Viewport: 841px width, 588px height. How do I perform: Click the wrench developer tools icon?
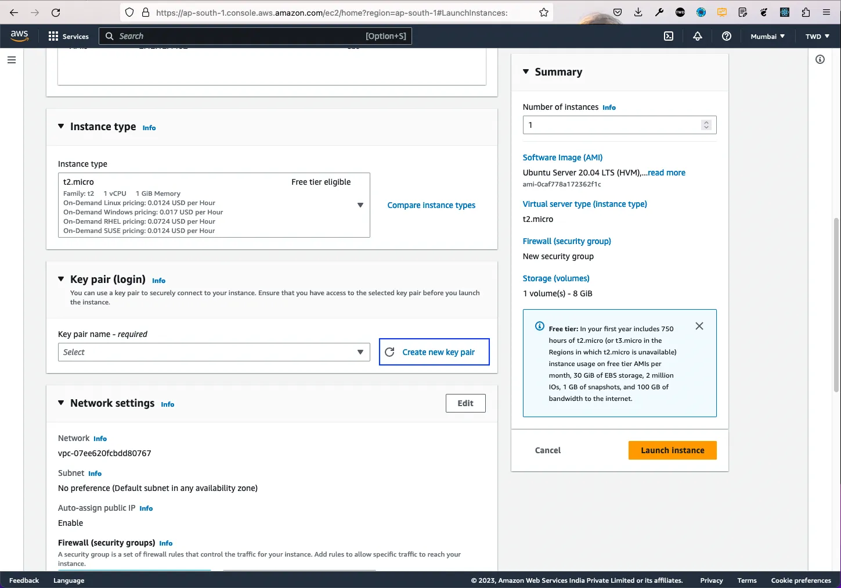[659, 12]
